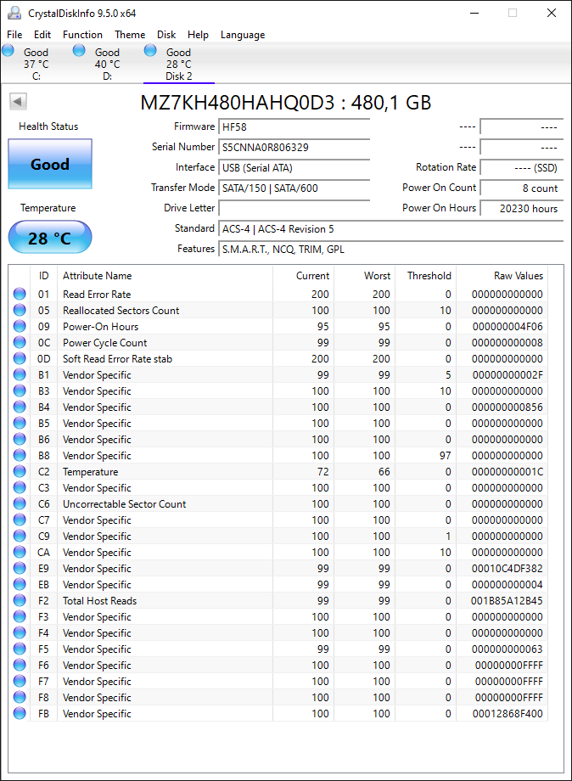This screenshot has height=781, width=572.
Task: Open the Language menu
Action: point(243,34)
